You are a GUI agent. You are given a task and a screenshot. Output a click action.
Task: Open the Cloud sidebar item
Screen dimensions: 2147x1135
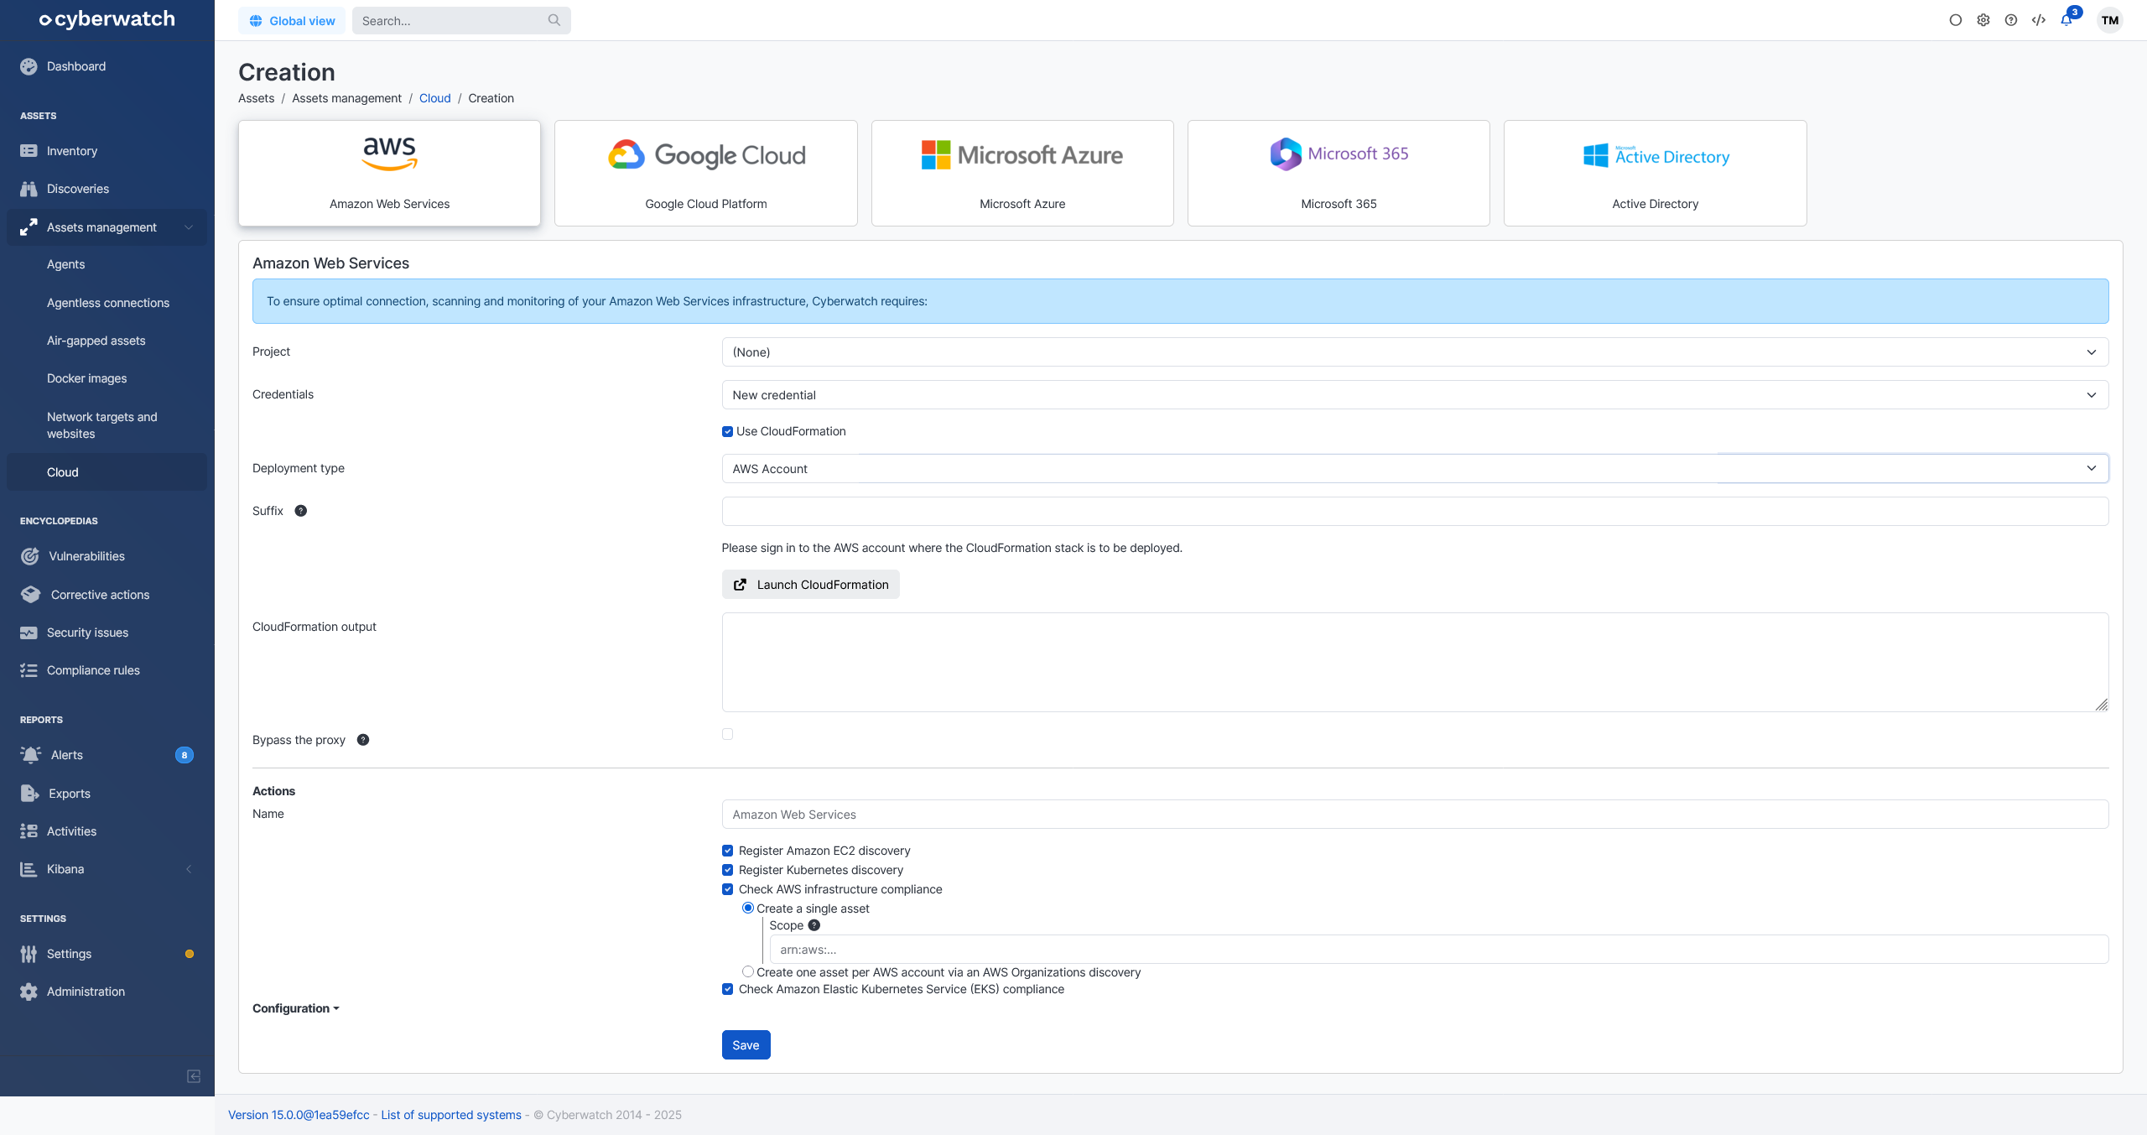pyautogui.click(x=107, y=472)
